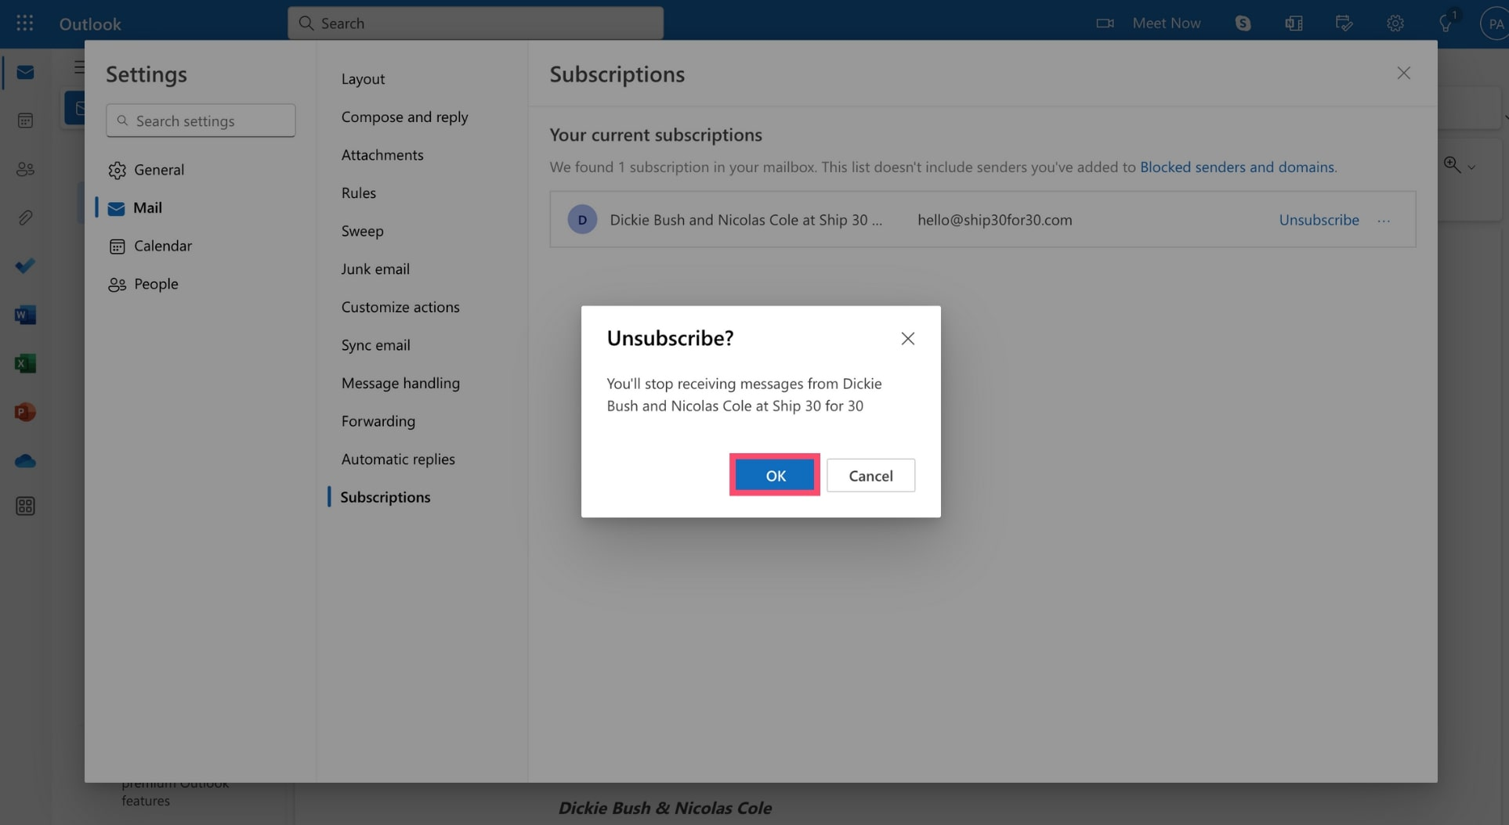Click the Meet Now video icon
This screenshot has height=825, width=1509.
pyautogui.click(x=1105, y=23)
